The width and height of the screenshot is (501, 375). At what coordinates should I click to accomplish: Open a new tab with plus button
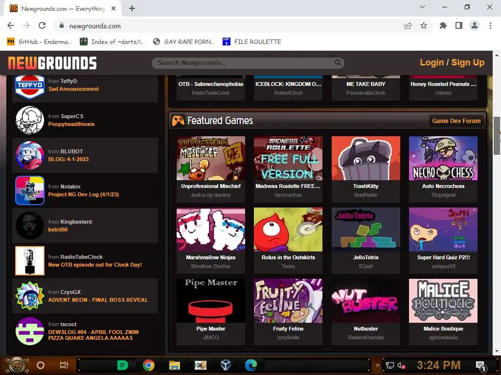click(x=132, y=8)
